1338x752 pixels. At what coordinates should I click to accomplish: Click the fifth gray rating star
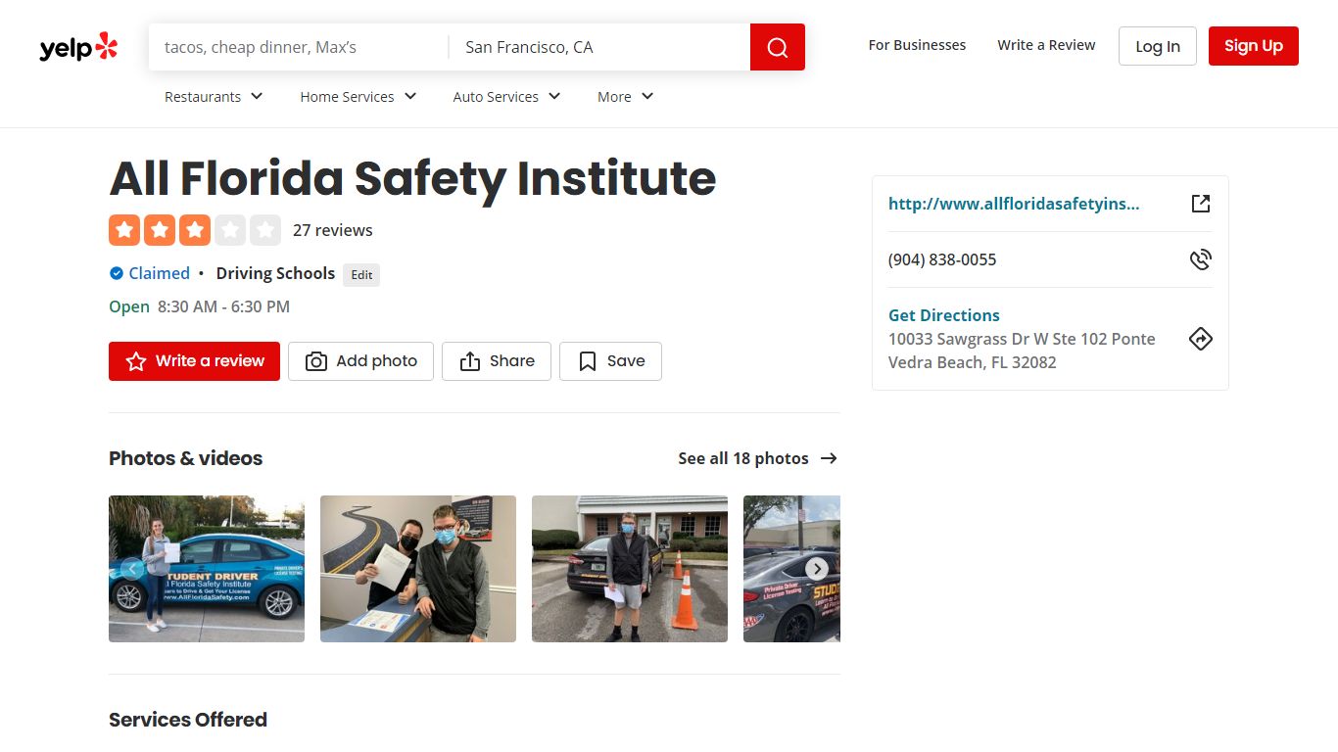(x=265, y=230)
